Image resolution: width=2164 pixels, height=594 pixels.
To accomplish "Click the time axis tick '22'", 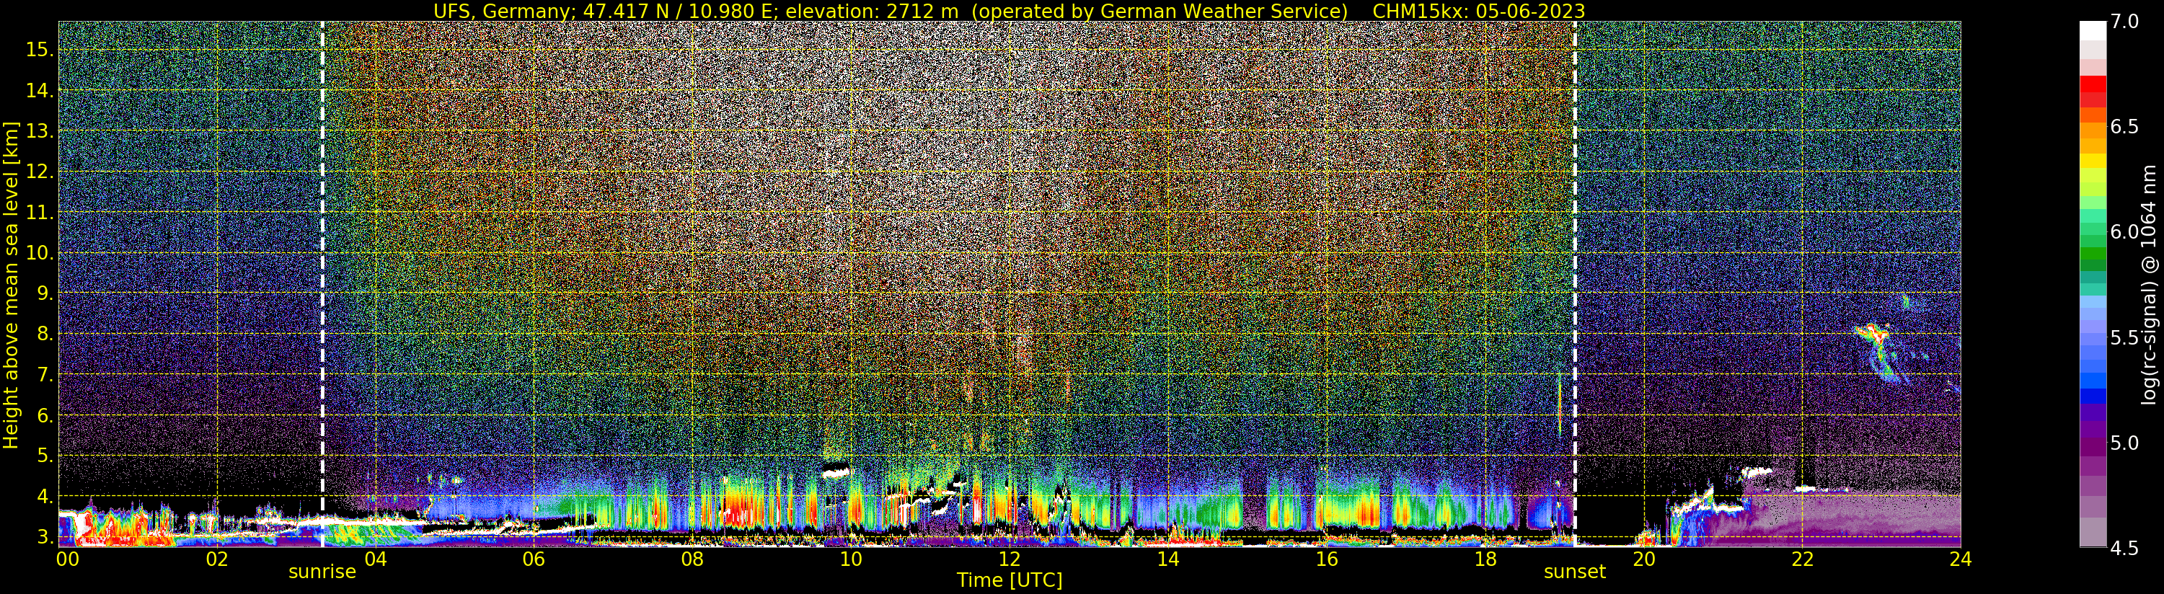I will pos(1802,558).
